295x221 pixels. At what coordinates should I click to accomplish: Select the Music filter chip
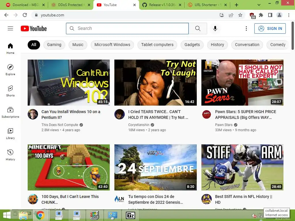pos(78,45)
